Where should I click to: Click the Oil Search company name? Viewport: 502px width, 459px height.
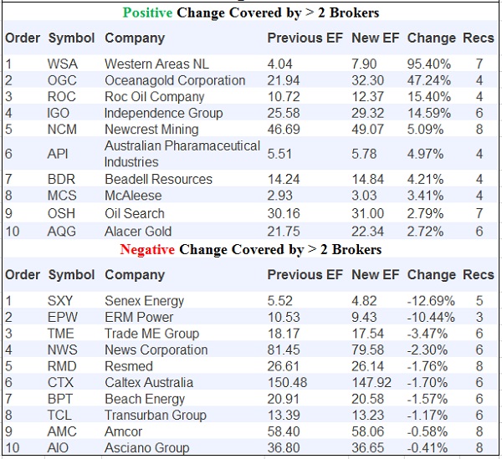pos(134,214)
